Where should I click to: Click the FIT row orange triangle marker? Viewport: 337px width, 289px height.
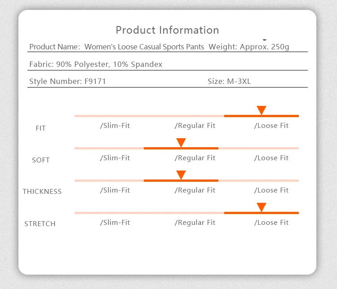click(x=262, y=110)
